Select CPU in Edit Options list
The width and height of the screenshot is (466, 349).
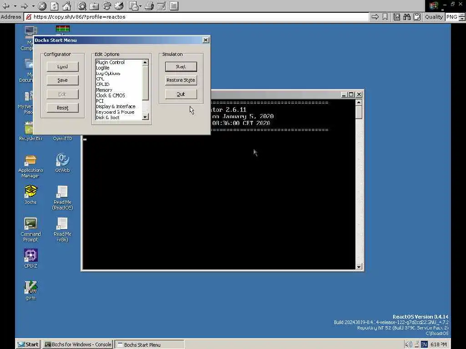pyautogui.click(x=100, y=79)
